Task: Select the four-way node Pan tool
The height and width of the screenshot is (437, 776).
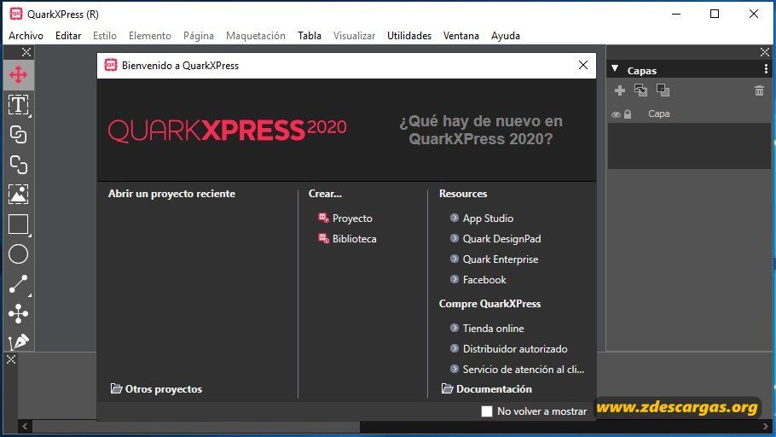Action: click(18, 313)
